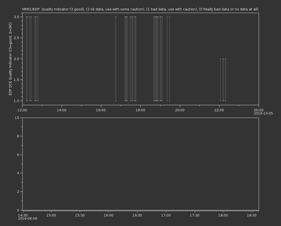Click the 15:00 tick label on lower plot
The width and height of the screenshot is (281, 226).
click(51, 215)
